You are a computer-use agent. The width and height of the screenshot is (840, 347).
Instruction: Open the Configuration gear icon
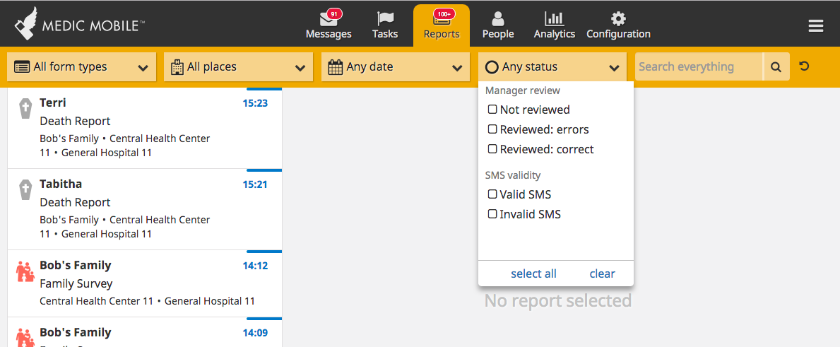[x=618, y=19]
